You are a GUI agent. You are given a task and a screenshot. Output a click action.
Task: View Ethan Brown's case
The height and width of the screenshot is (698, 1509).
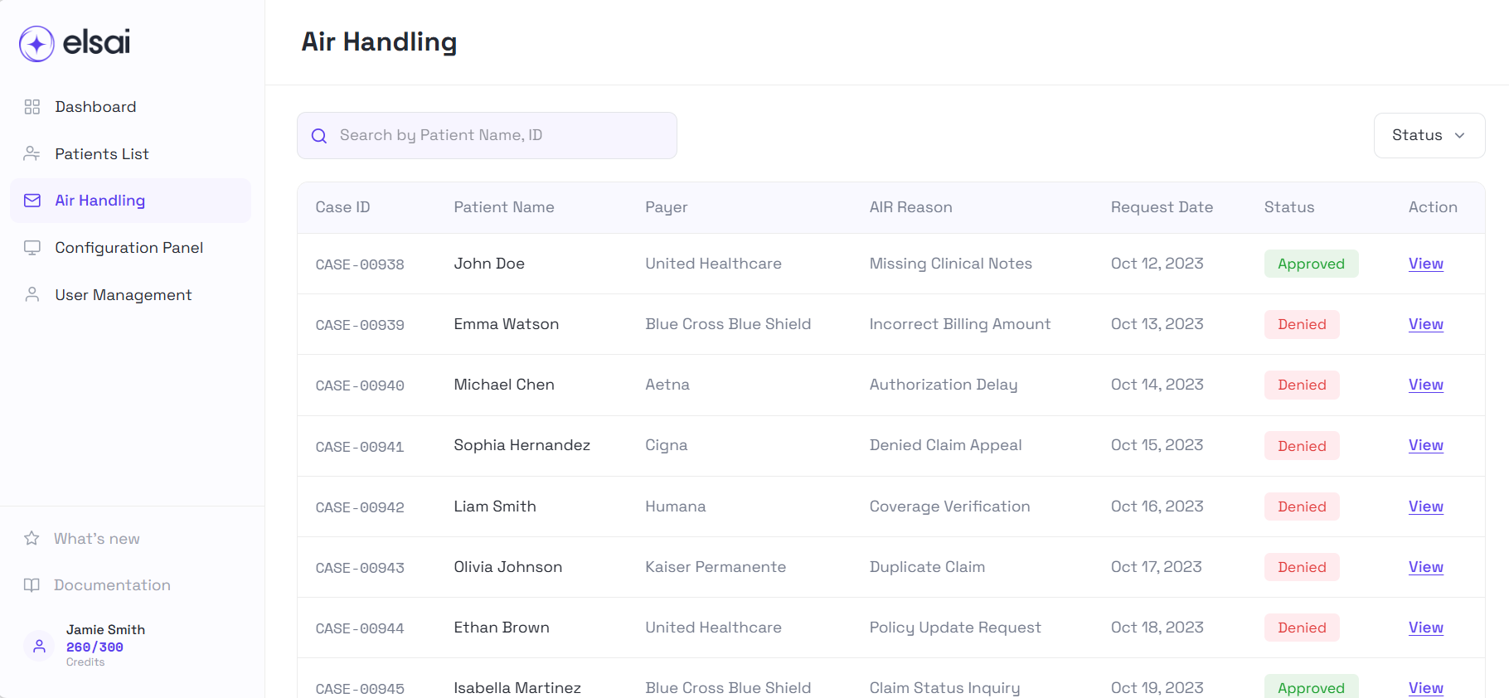(x=1425, y=628)
